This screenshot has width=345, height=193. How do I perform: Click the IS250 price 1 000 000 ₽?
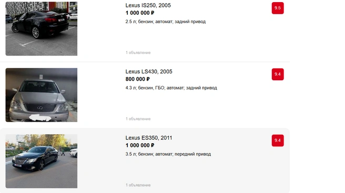(140, 13)
